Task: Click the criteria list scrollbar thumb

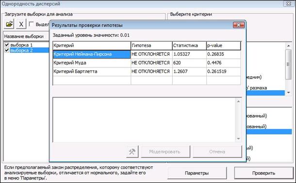Action: [x=288, y=65]
